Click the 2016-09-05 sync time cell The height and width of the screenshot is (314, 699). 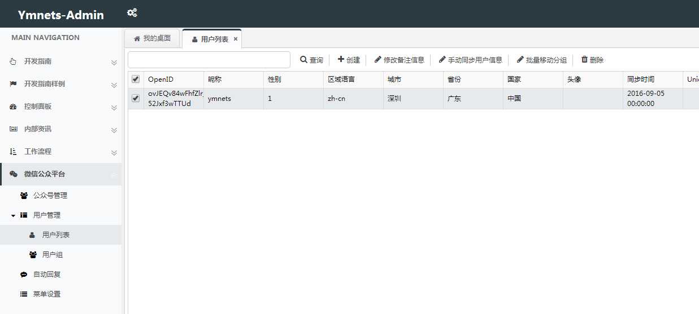click(x=653, y=99)
